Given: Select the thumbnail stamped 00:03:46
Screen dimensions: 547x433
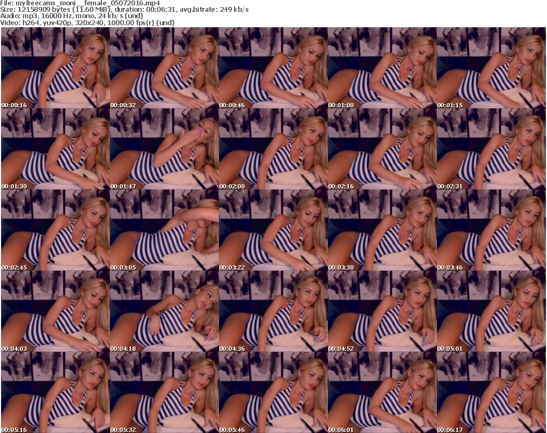Looking at the screenshot, I should point(491,231).
